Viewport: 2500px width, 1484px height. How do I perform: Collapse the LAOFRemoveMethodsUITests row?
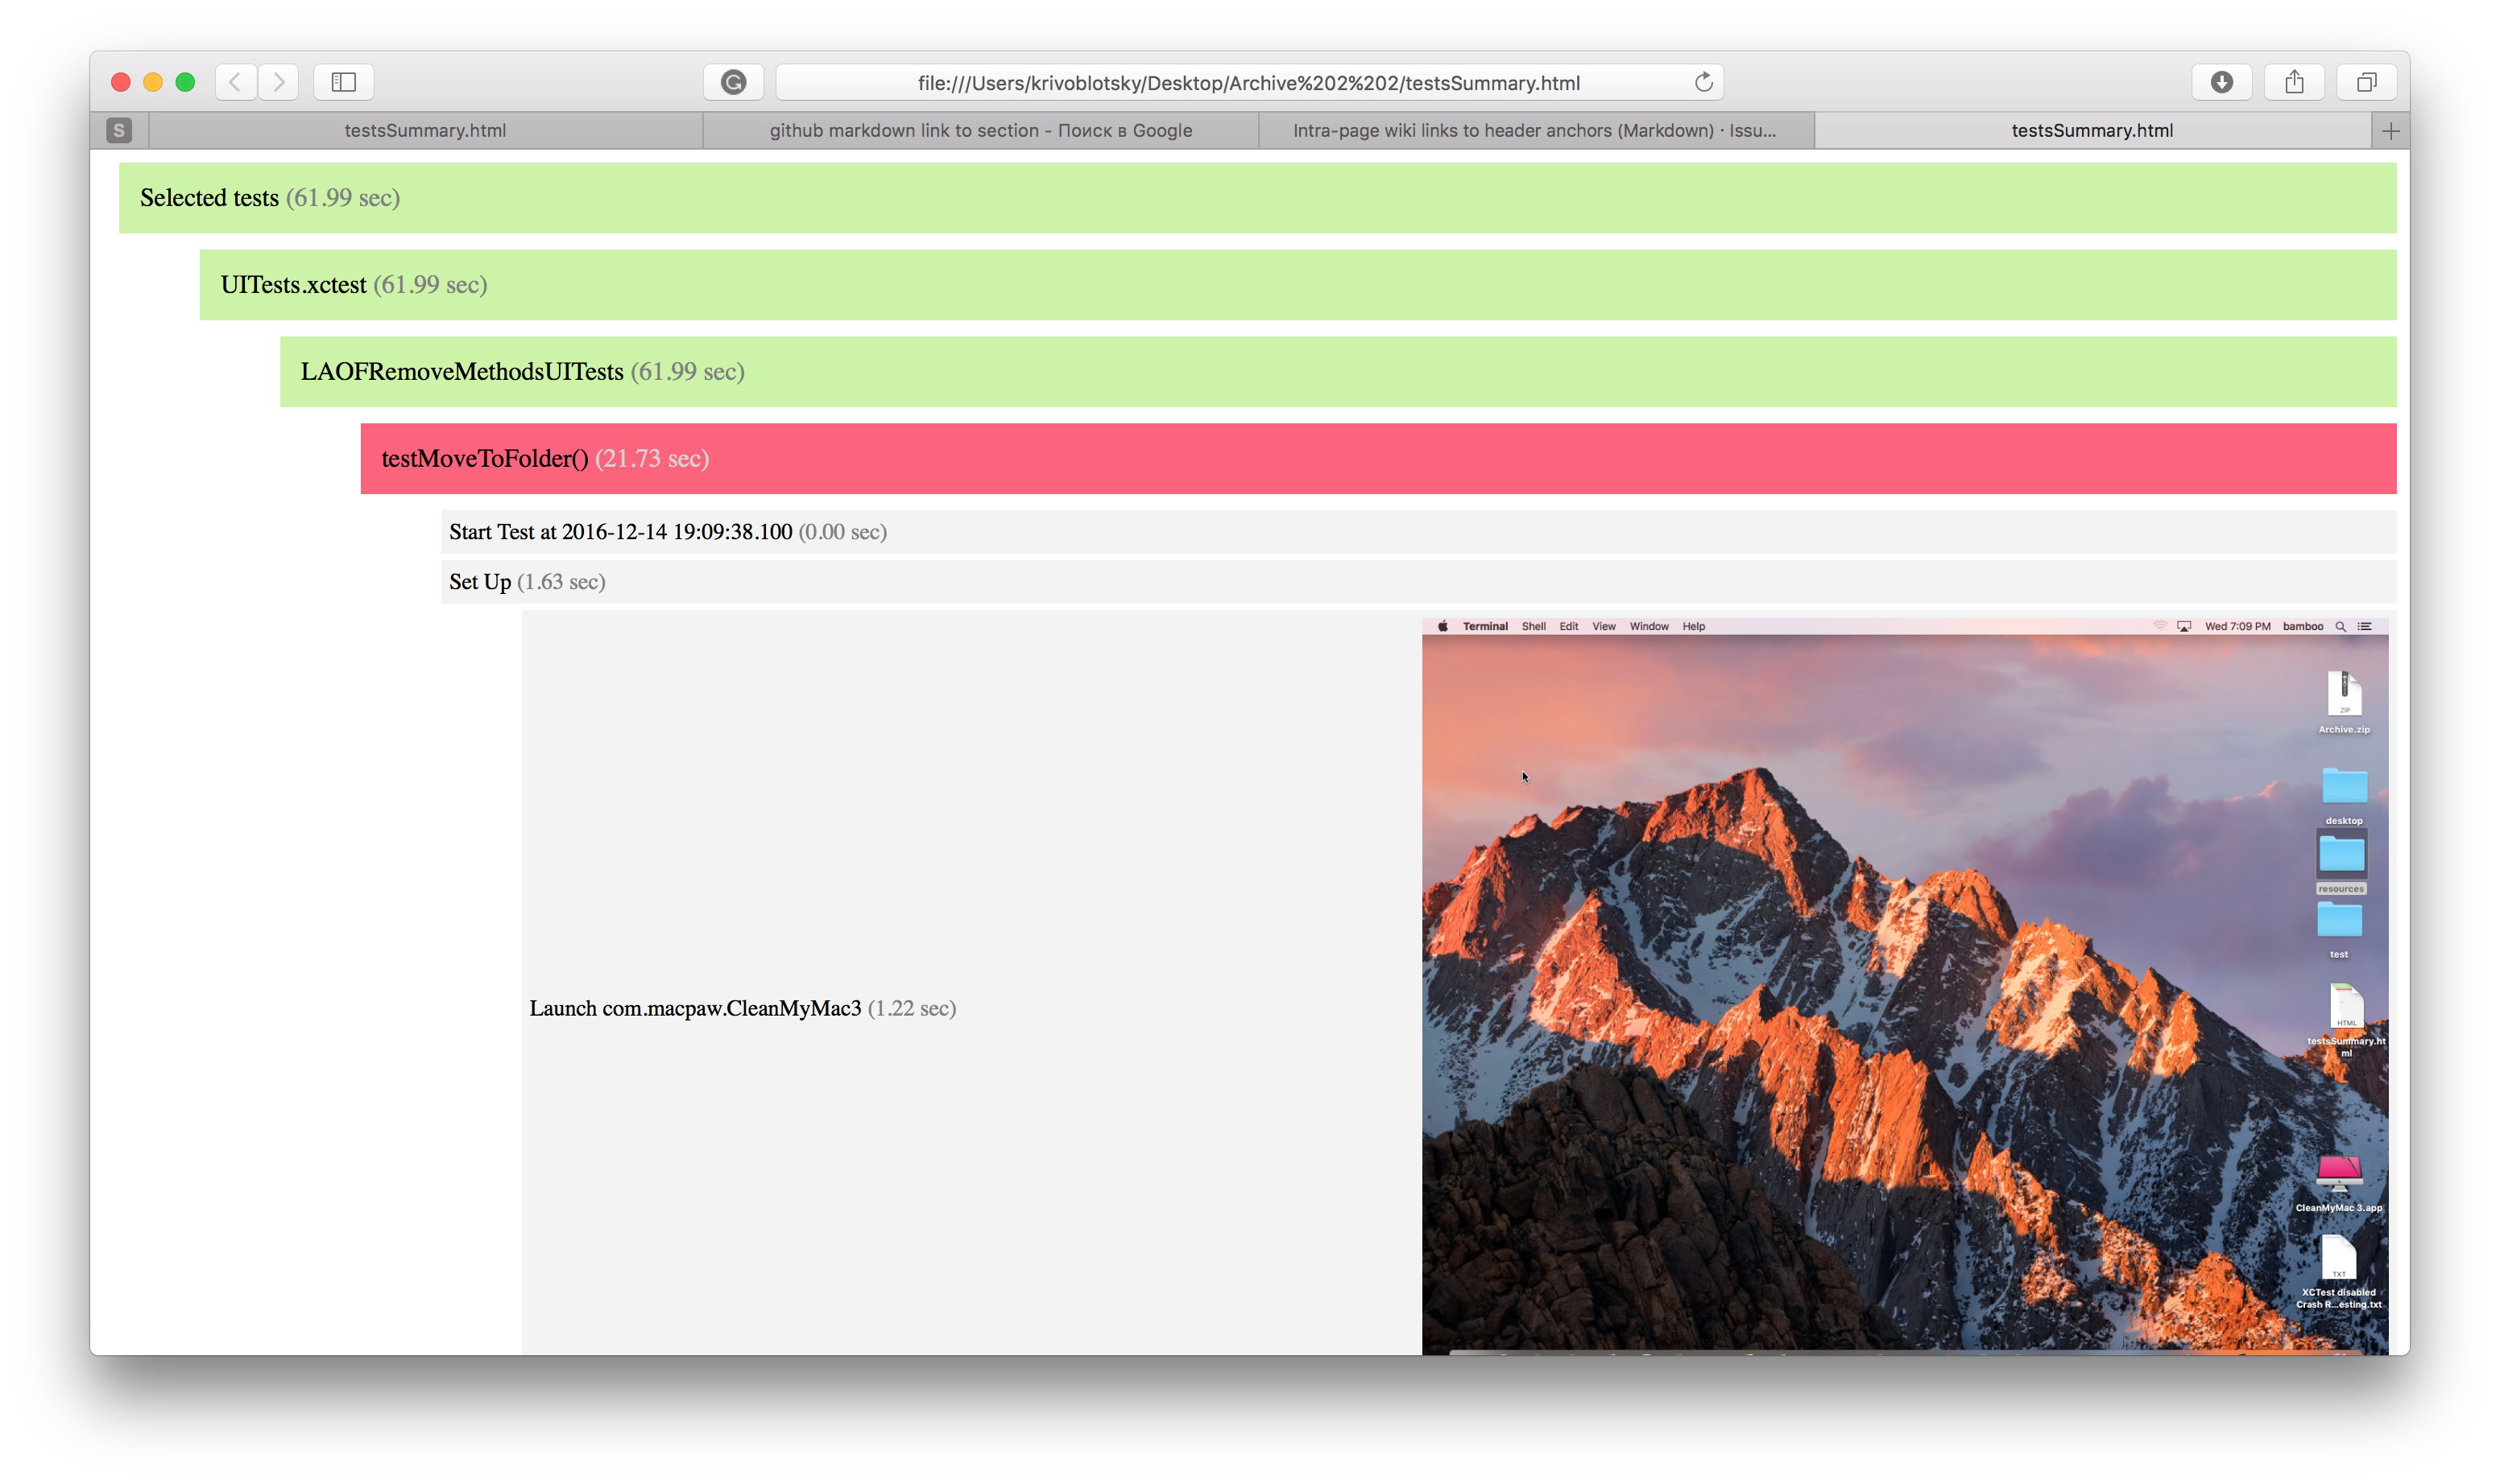point(1337,372)
